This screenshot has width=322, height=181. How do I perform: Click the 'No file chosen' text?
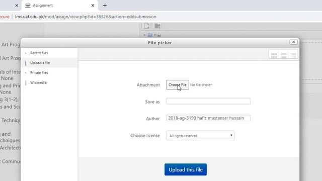click(x=201, y=85)
